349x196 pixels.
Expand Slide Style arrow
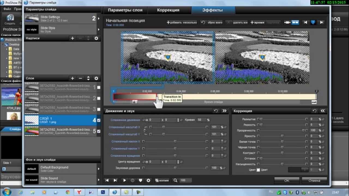tap(98, 29)
